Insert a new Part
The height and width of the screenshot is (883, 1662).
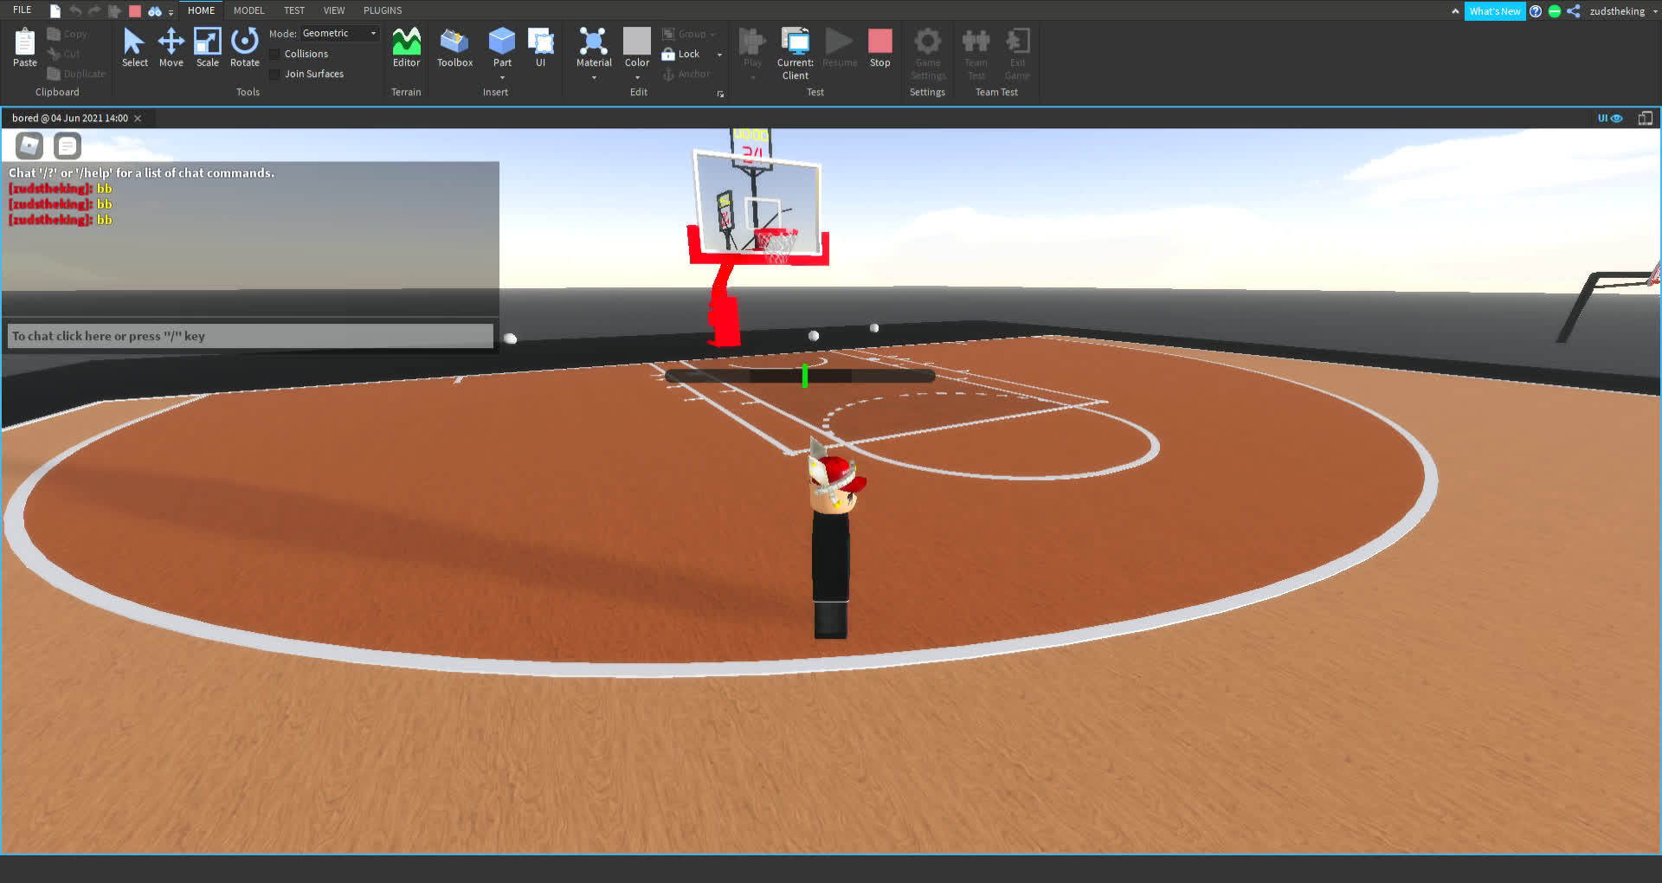click(502, 43)
